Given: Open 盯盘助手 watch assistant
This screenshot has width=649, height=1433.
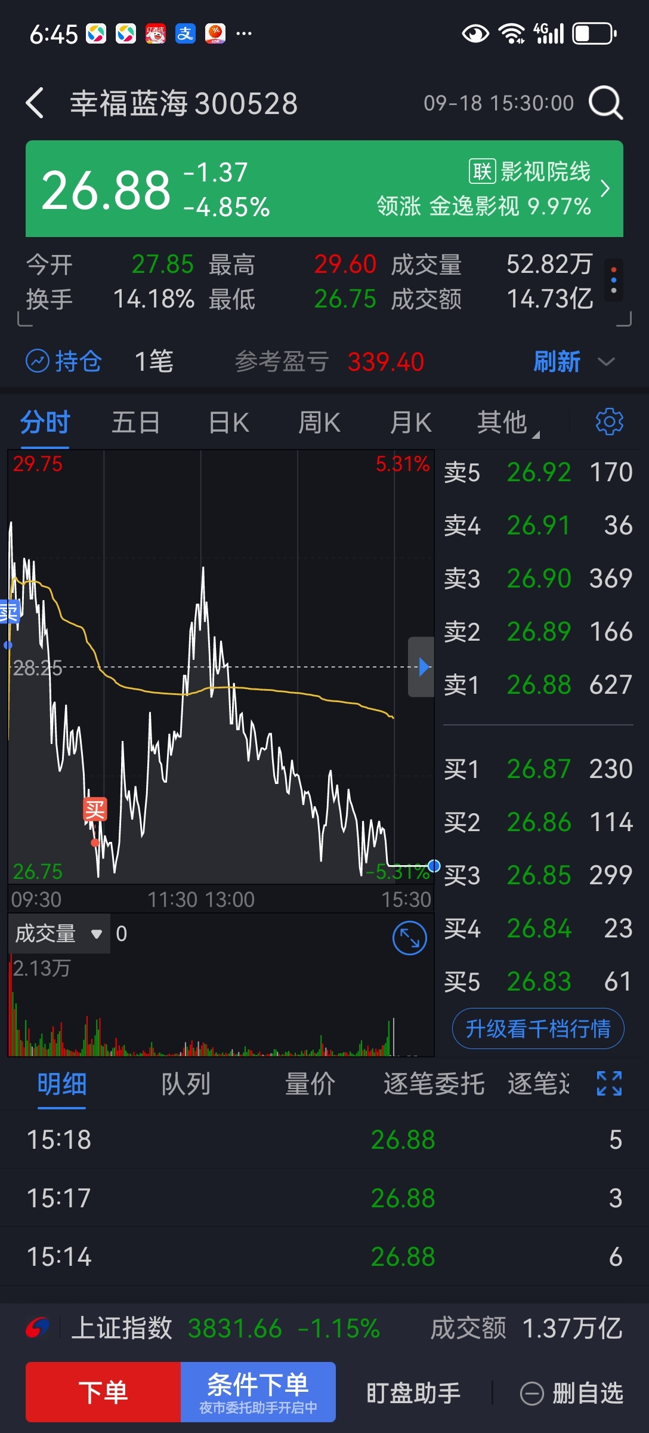Looking at the screenshot, I should [413, 1393].
